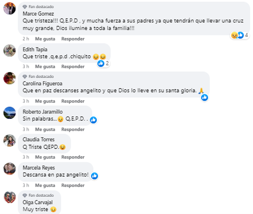This screenshot has height=214, width=253.
Task: Like Marce Gomez's comment with Me gusta
Action: click(x=45, y=39)
